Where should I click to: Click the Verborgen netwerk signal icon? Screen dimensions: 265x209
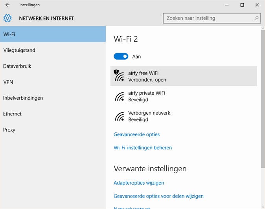click(119, 116)
